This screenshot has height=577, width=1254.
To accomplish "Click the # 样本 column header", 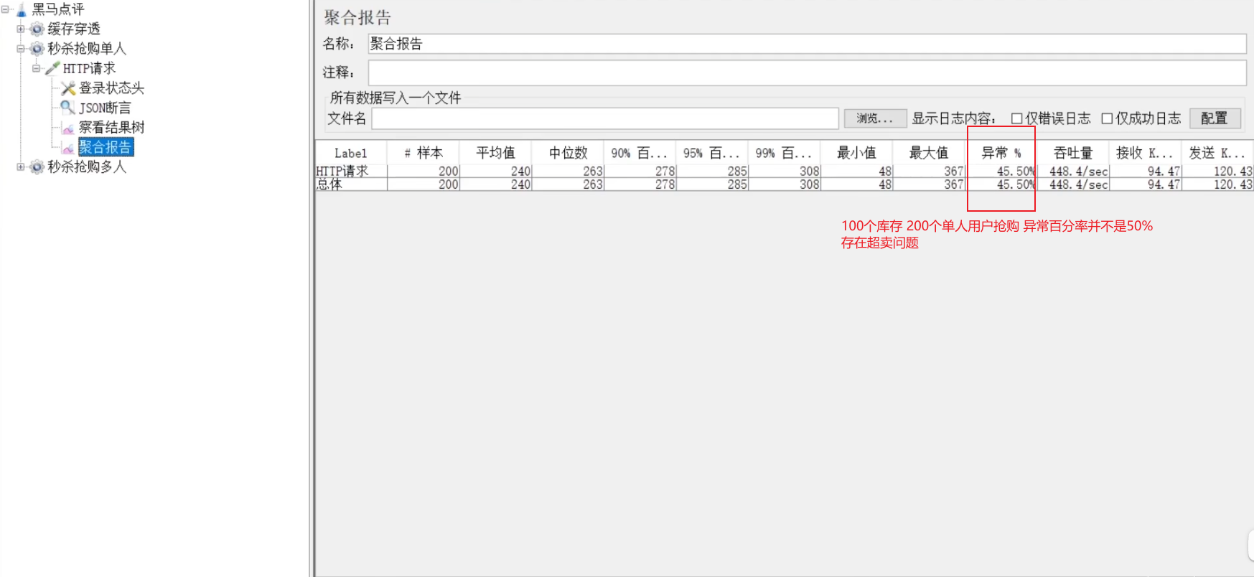I will [424, 153].
